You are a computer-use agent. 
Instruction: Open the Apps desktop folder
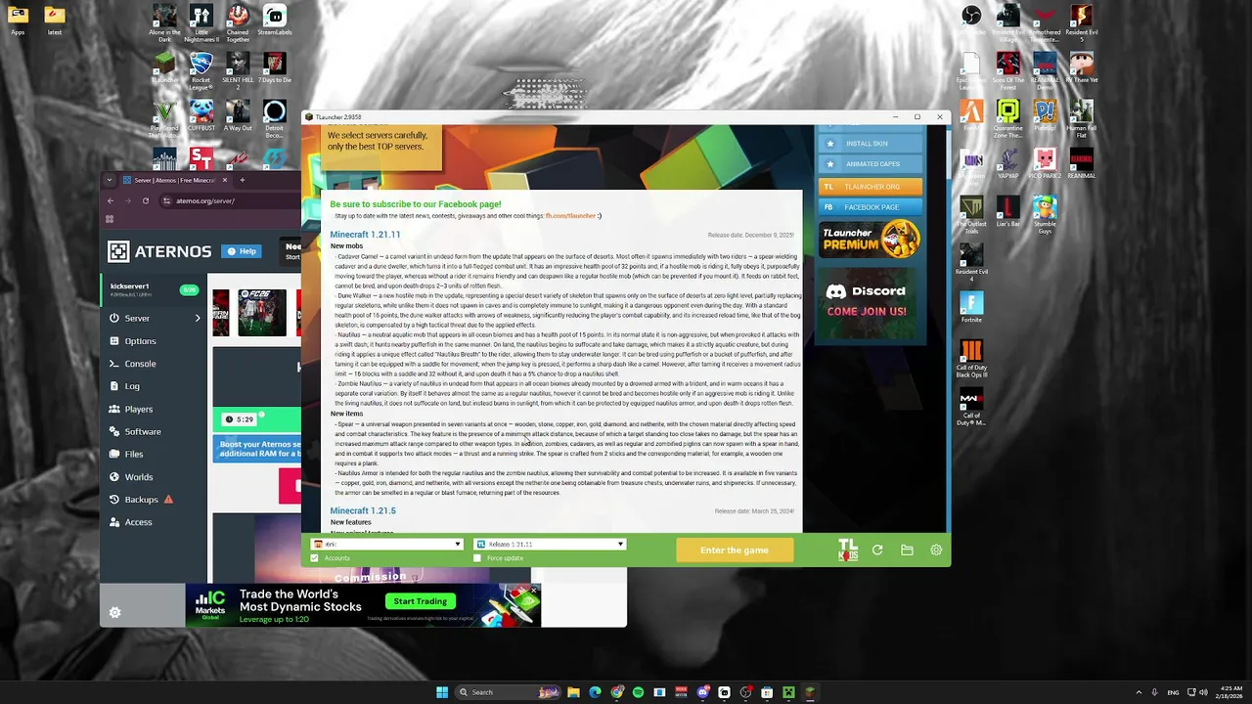18,20
